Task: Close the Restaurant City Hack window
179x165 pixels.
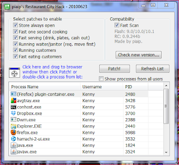Action: pyautogui.click(x=166, y=5)
